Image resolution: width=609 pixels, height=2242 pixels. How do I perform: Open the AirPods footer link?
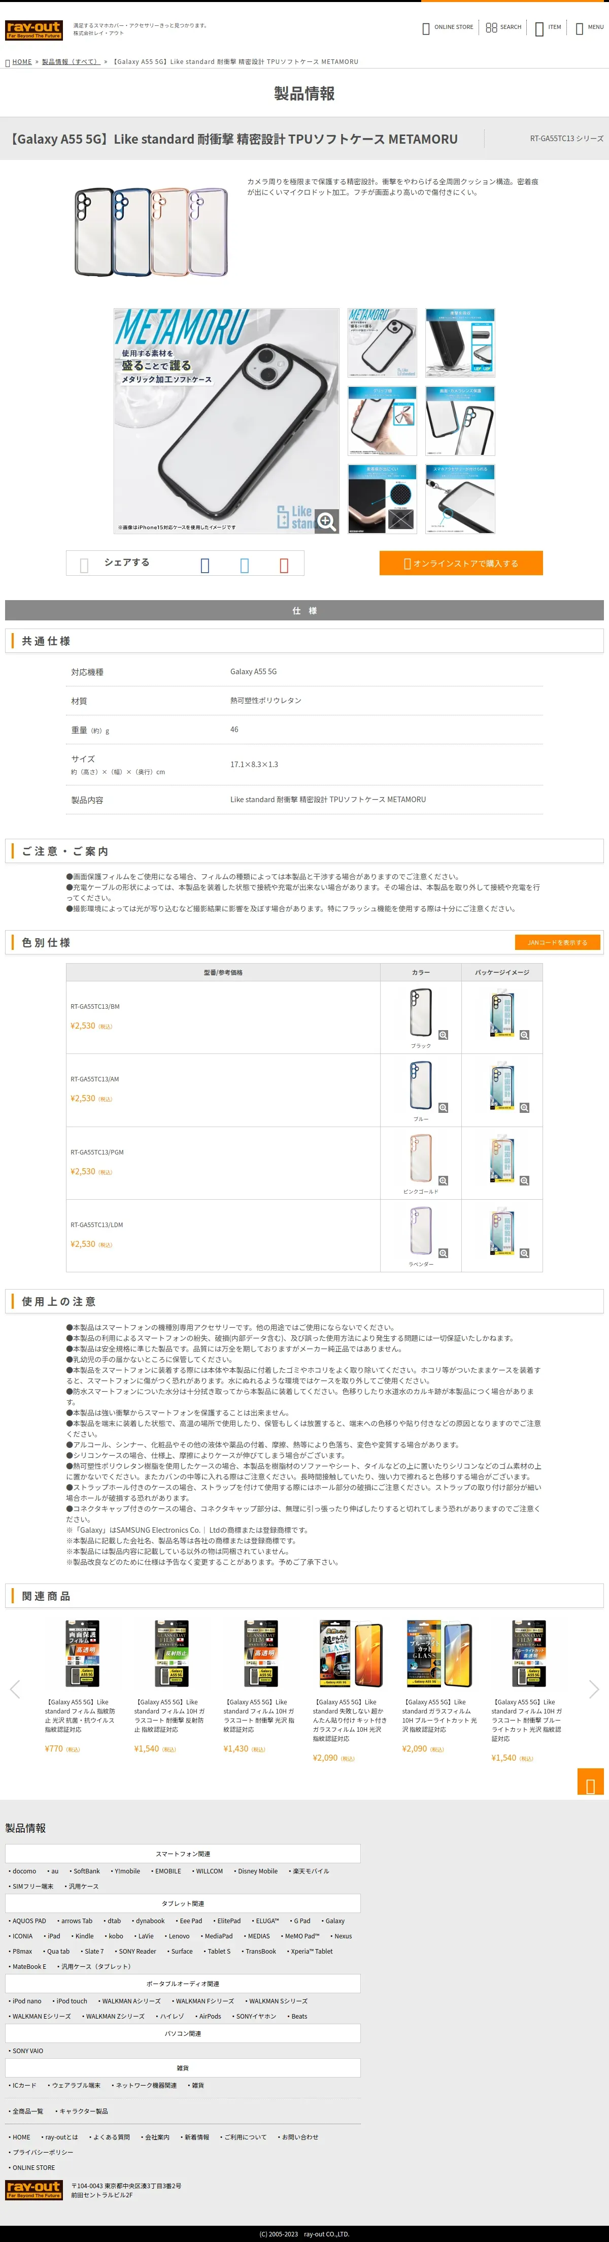click(210, 2016)
